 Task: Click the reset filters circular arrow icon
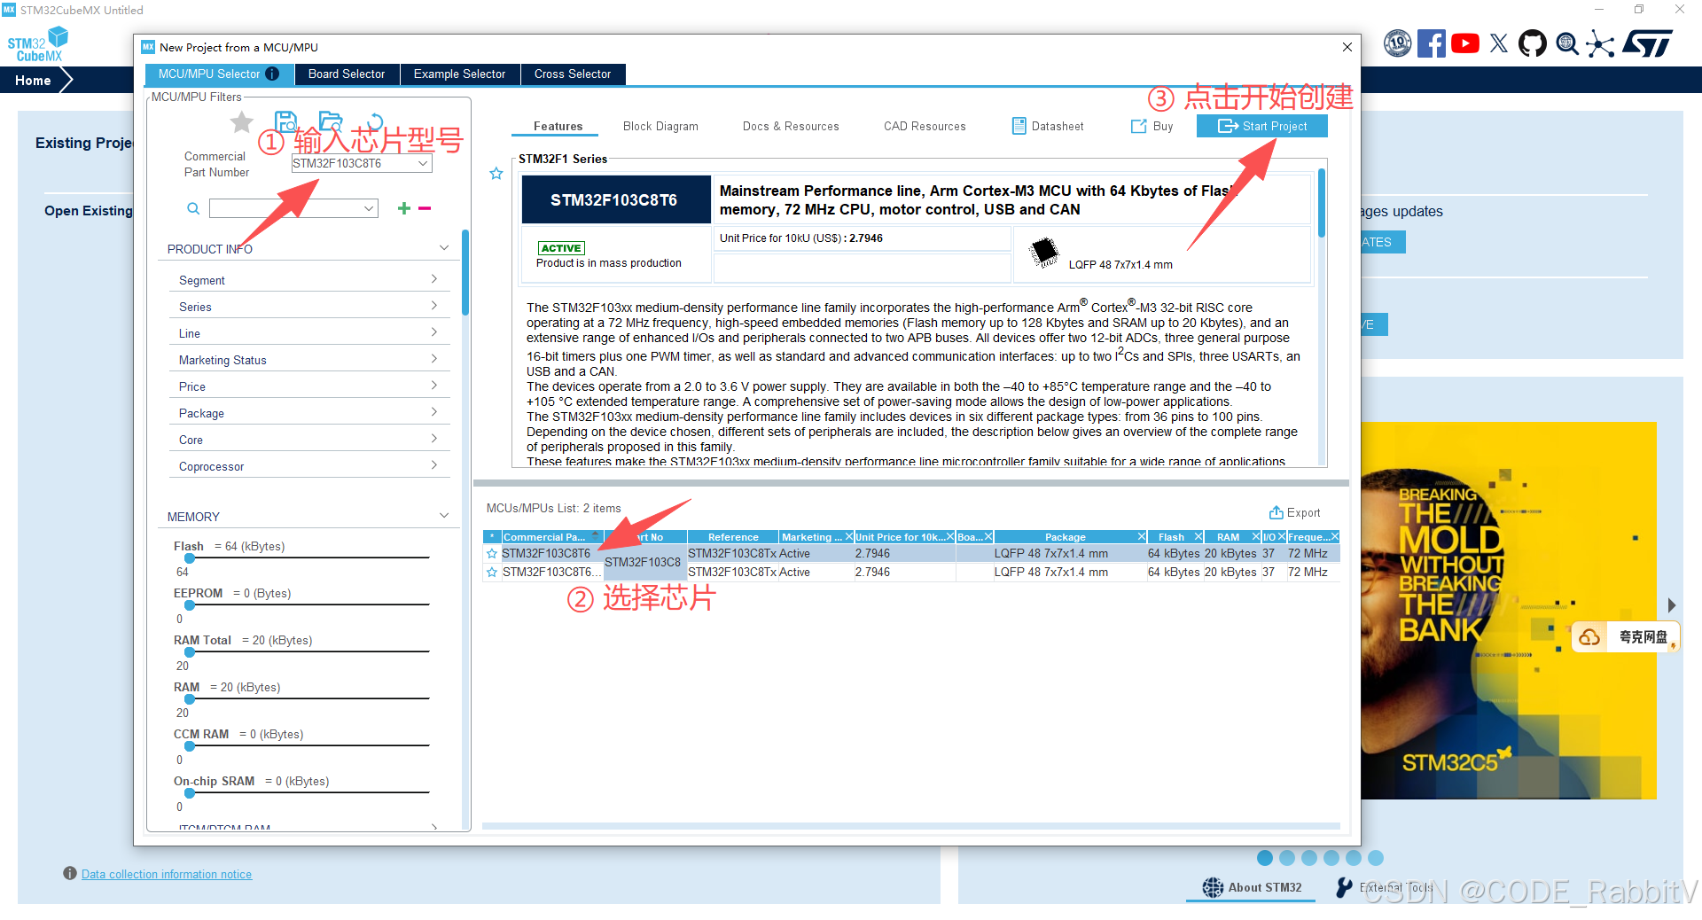pos(375,121)
